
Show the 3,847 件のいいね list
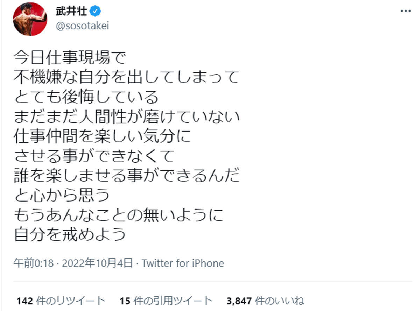coord(265,301)
